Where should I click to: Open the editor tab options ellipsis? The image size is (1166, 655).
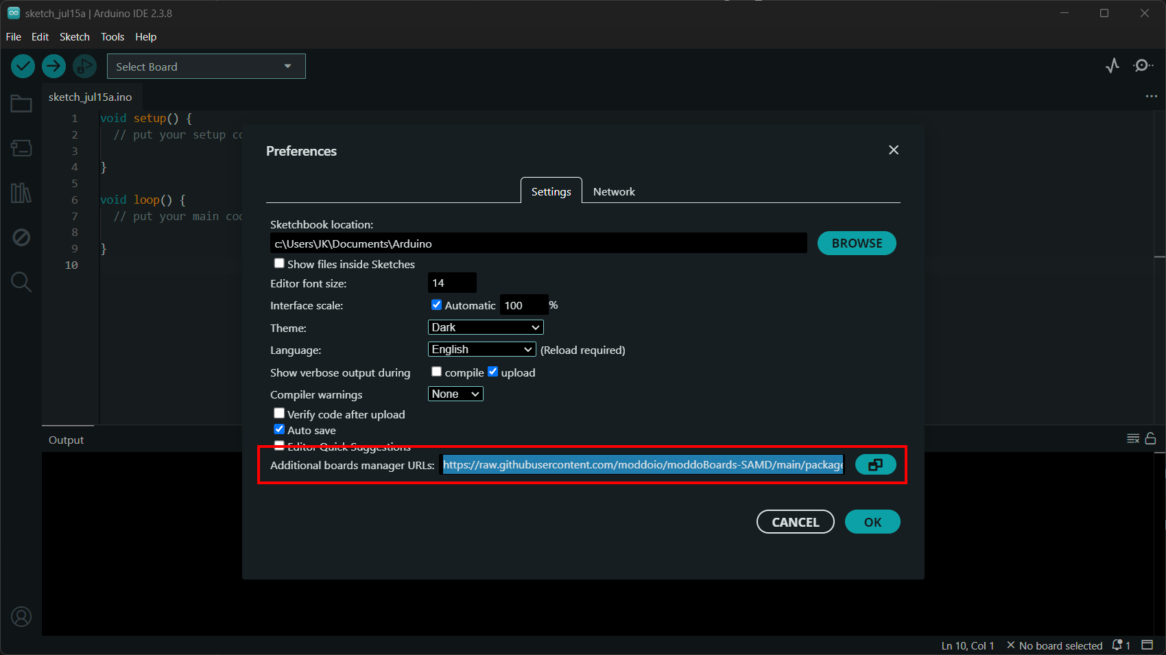click(x=1151, y=96)
